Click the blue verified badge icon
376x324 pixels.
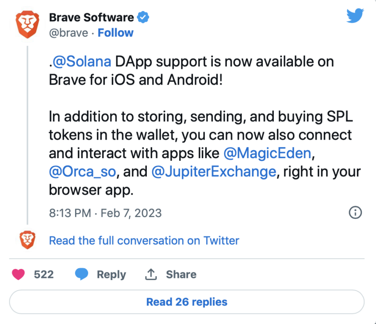click(143, 17)
